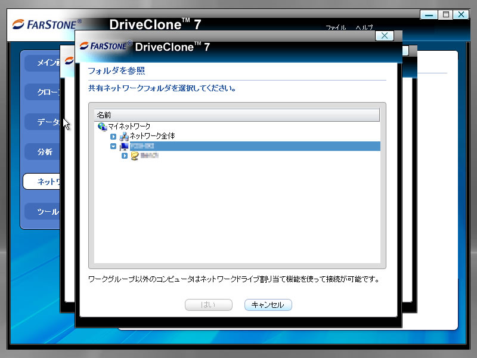Viewport: 477px width, 358px height.
Task: Click the disabled はい button
Action: 208,305
